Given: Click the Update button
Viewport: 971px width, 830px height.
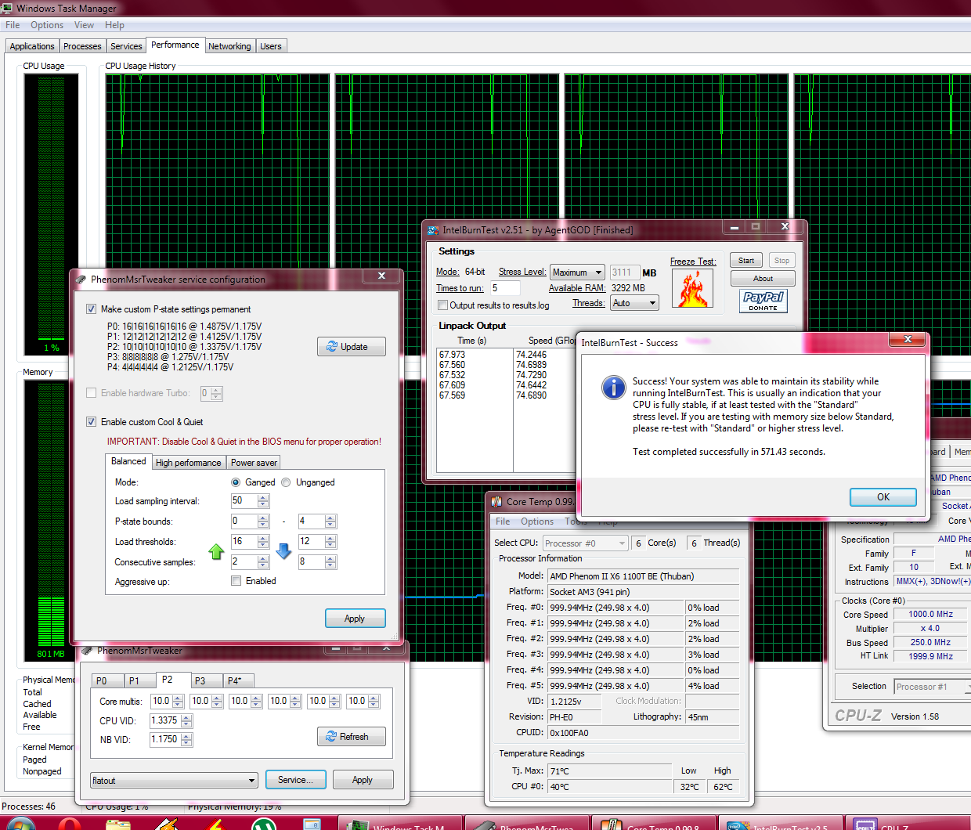Looking at the screenshot, I should click(352, 347).
